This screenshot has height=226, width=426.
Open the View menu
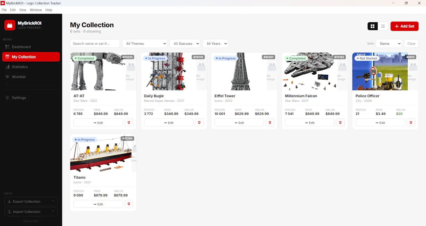point(23,10)
